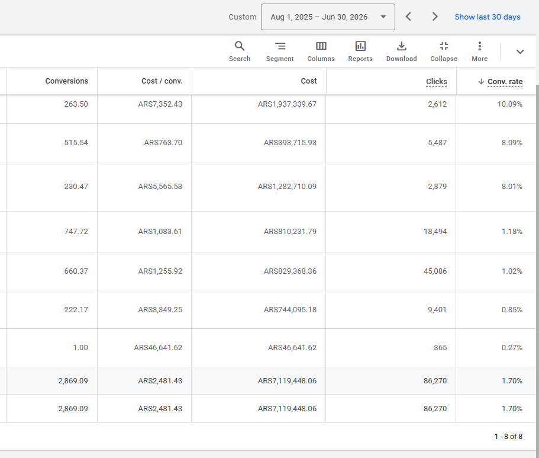
Task: Click Show last 30 days link
Action: tap(488, 17)
